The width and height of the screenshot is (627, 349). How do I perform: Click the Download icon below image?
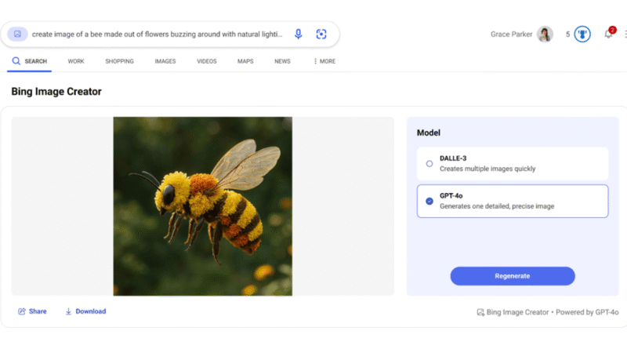tap(68, 311)
